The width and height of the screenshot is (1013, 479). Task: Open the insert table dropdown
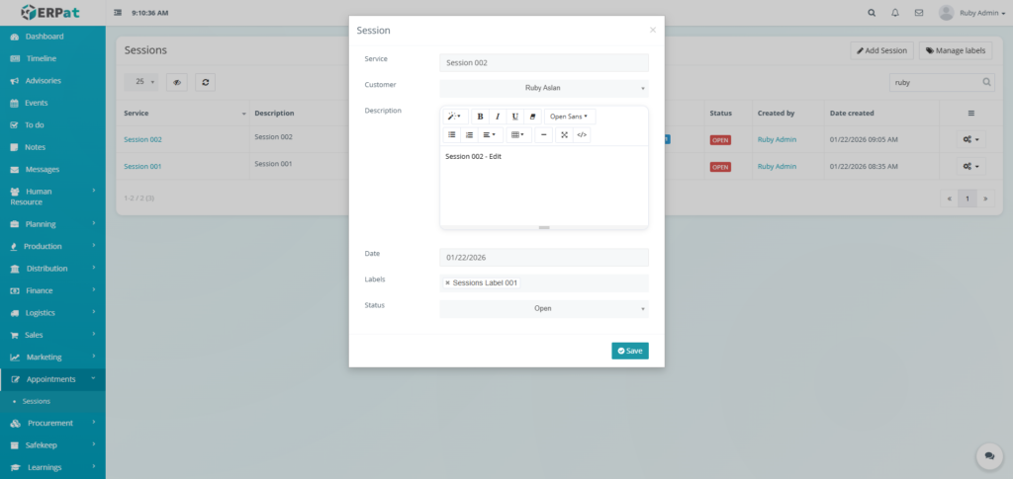tap(518, 134)
